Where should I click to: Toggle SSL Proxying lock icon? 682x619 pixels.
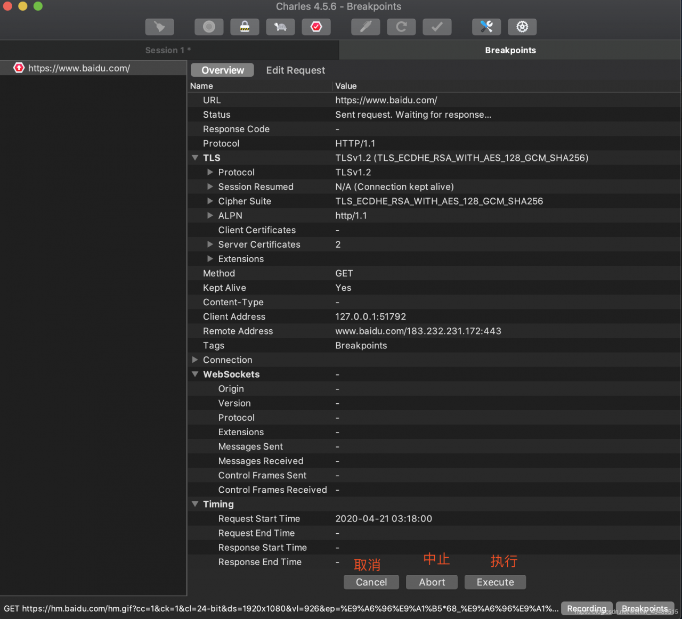pos(245,27)
